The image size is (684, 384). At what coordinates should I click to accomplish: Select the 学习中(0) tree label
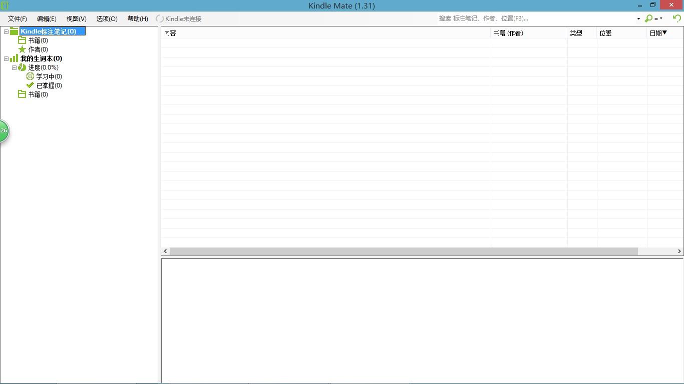pyautogui.click(x=49, y=76)
